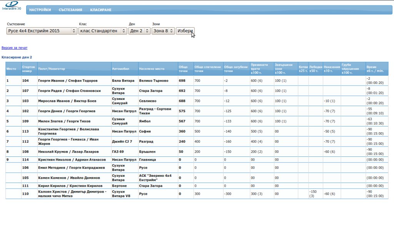The height and width of the screenshot is (246, 394).
Task: Open the Зона 8 zone dropdown
Action: coord(163,31)
